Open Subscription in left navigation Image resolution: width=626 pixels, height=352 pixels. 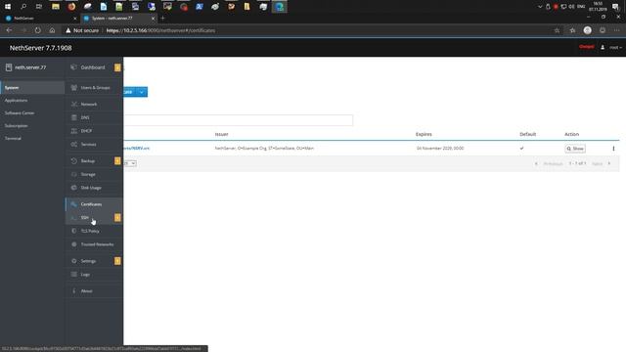click(x=16, y=126)
